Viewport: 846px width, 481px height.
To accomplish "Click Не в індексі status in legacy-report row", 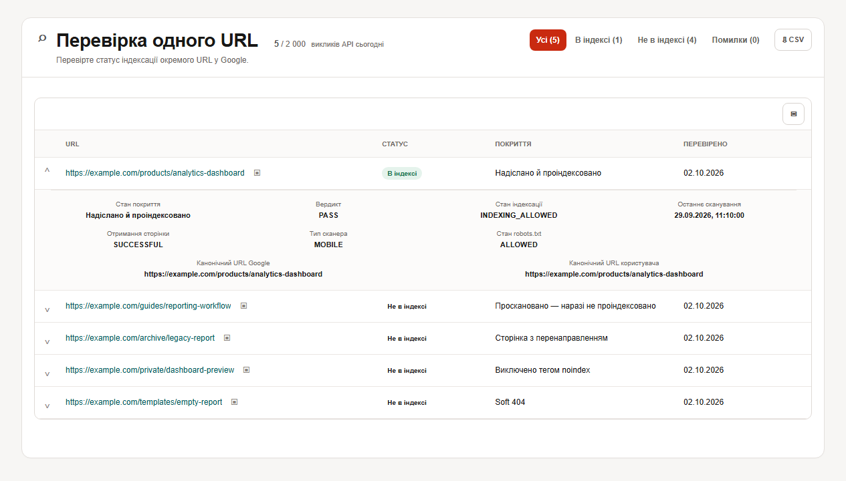I will 407,339.
